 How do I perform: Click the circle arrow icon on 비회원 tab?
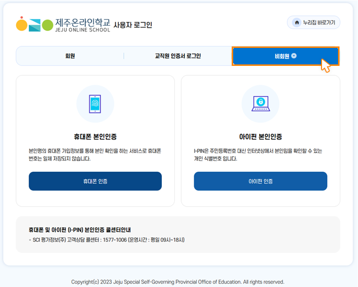[294, 55]
